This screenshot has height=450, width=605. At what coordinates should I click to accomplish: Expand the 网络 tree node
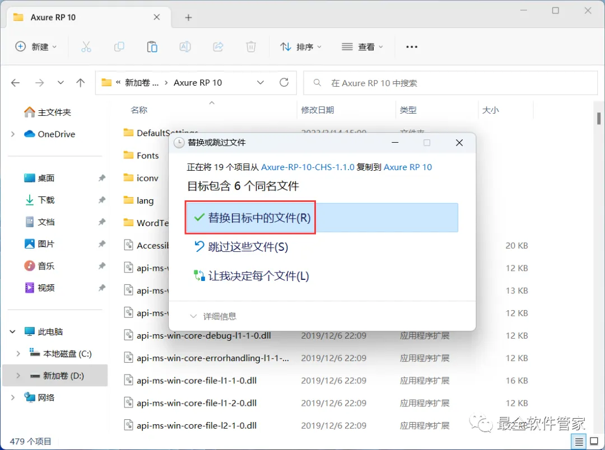(x=13, y=397)
